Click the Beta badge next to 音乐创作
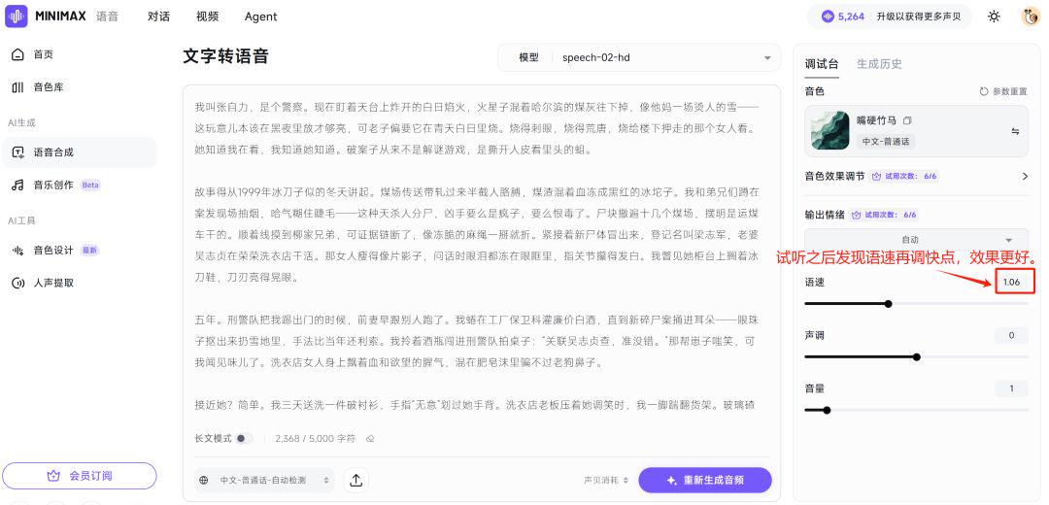1049x505 pixels. coord(90,185)
